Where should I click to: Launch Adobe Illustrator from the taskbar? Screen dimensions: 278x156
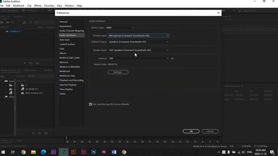point(73,152)
